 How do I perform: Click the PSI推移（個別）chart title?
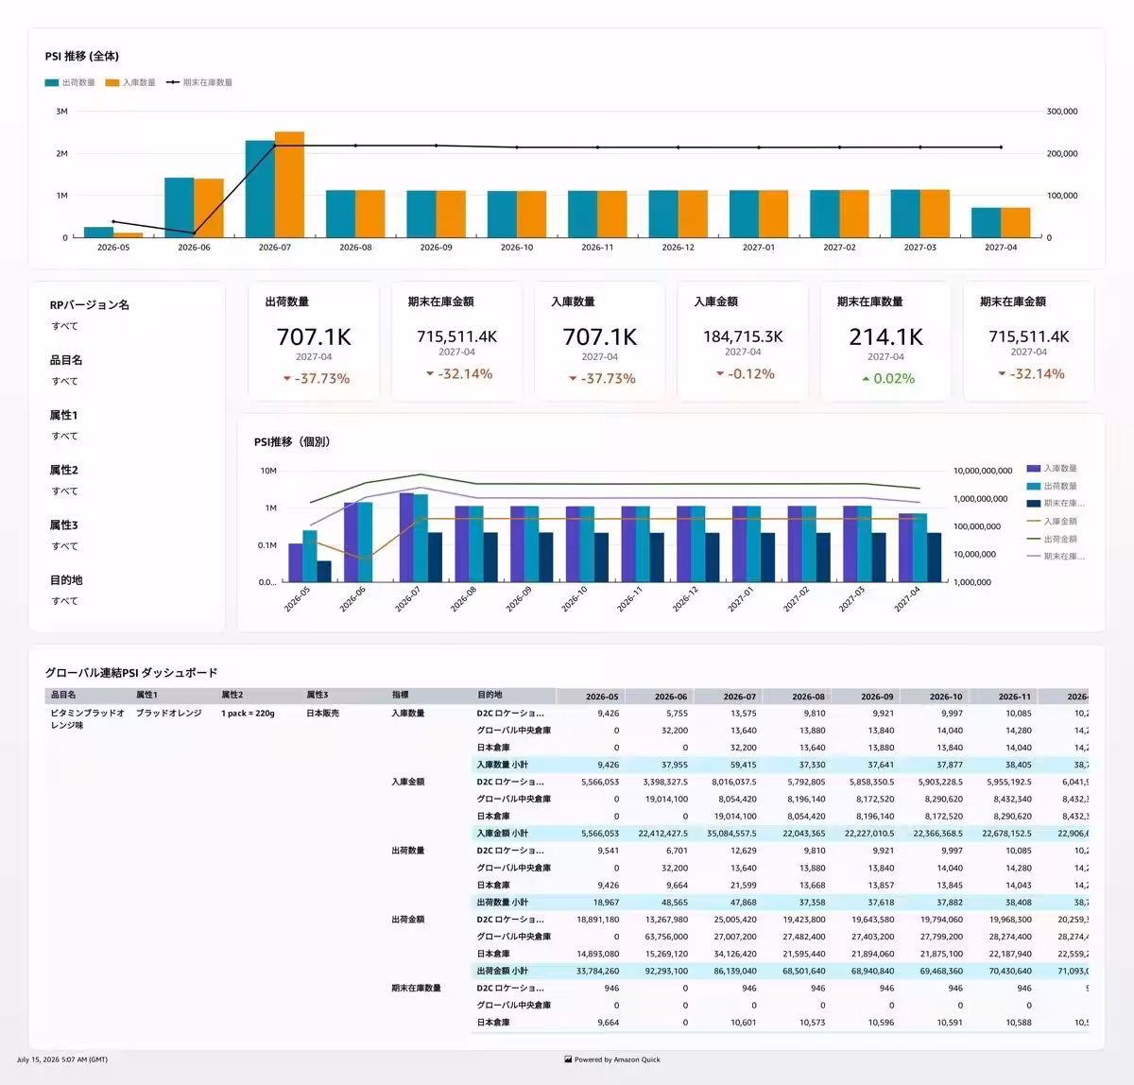(x=292, y=442)
